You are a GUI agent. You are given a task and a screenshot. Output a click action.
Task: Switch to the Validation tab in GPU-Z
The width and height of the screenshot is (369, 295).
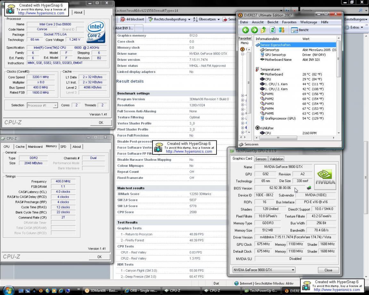tap(276, 159)
